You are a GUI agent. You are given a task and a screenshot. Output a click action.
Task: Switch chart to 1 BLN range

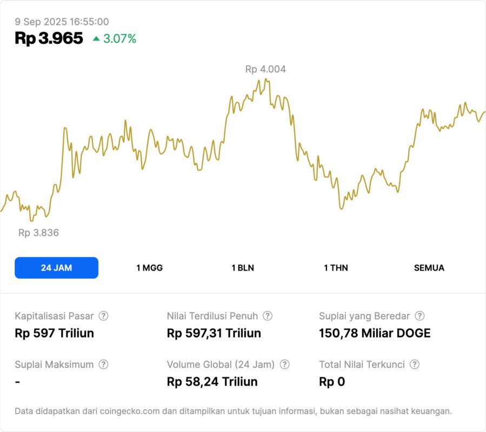coord(243,268)
